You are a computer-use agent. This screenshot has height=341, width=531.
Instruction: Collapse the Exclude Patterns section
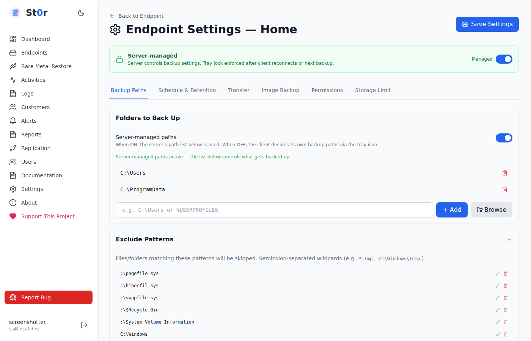(509, 239)
